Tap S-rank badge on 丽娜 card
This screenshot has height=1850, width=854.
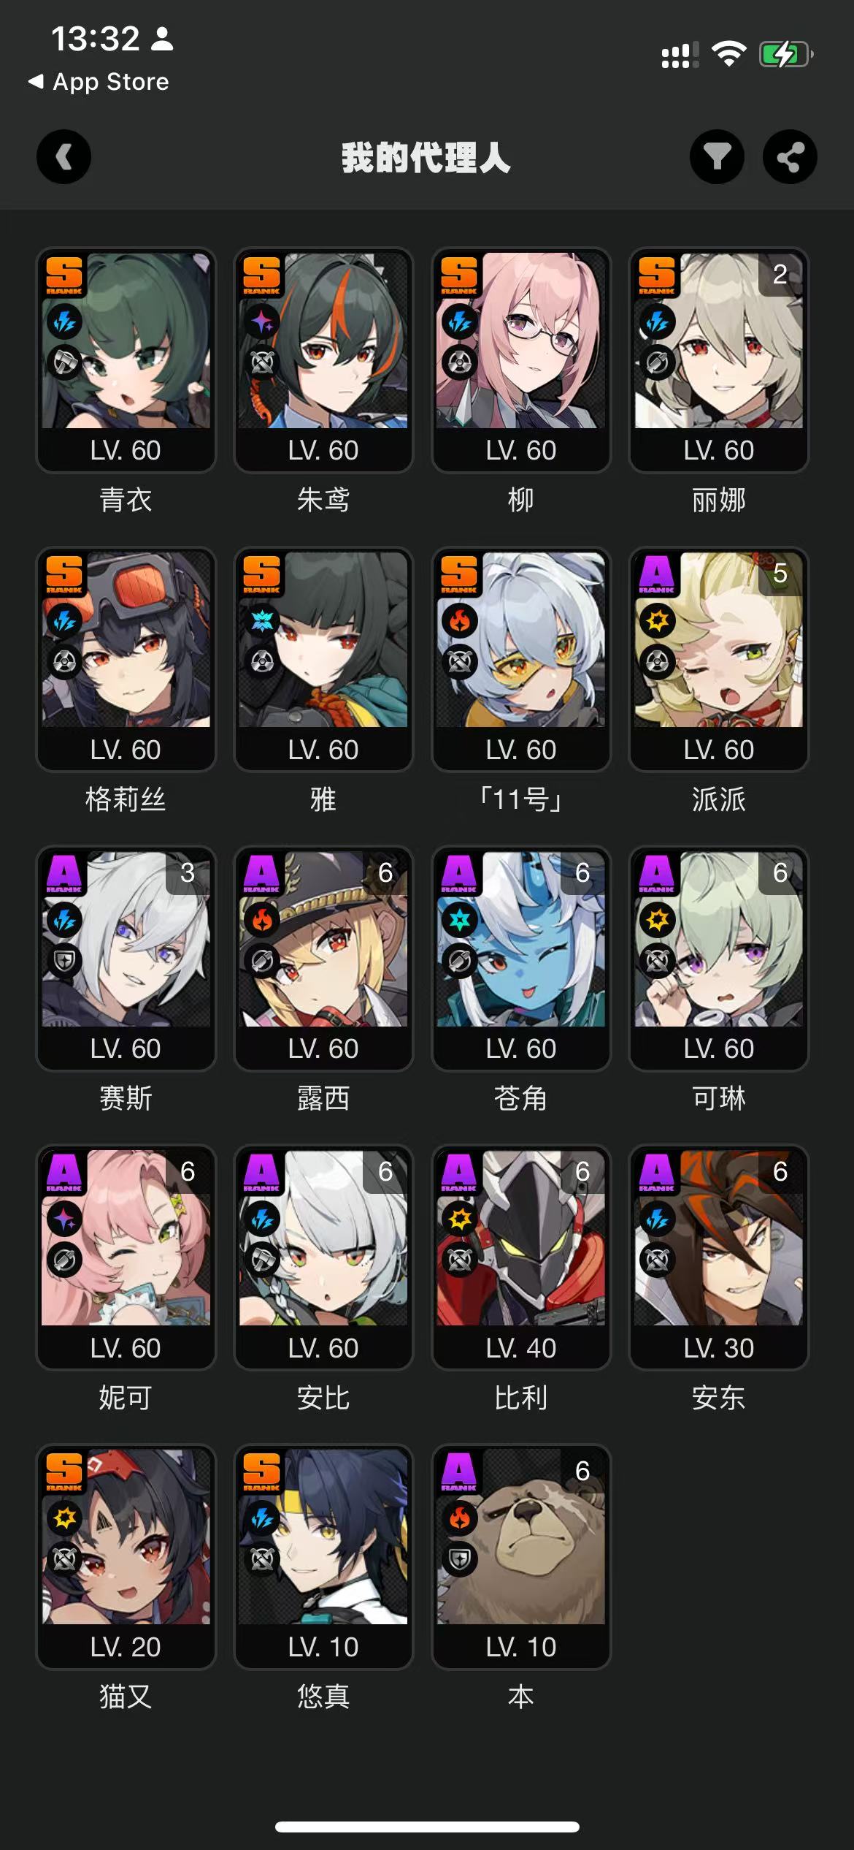point(657,275)
